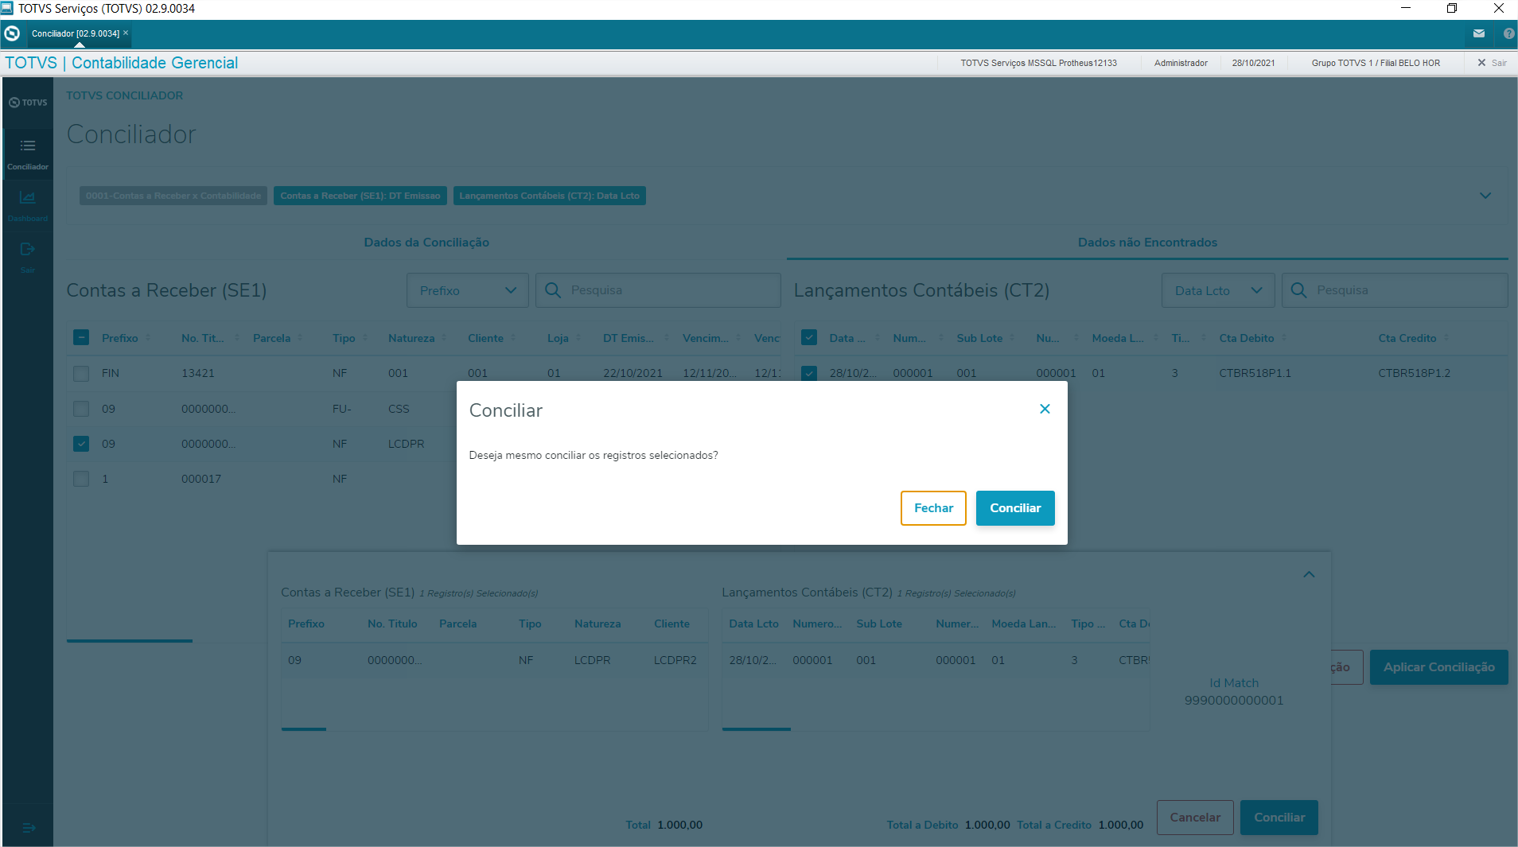Open the mail envelope icon
Image resolution: width=1518 pixels, height=847 pixels.
(1479, 33)
